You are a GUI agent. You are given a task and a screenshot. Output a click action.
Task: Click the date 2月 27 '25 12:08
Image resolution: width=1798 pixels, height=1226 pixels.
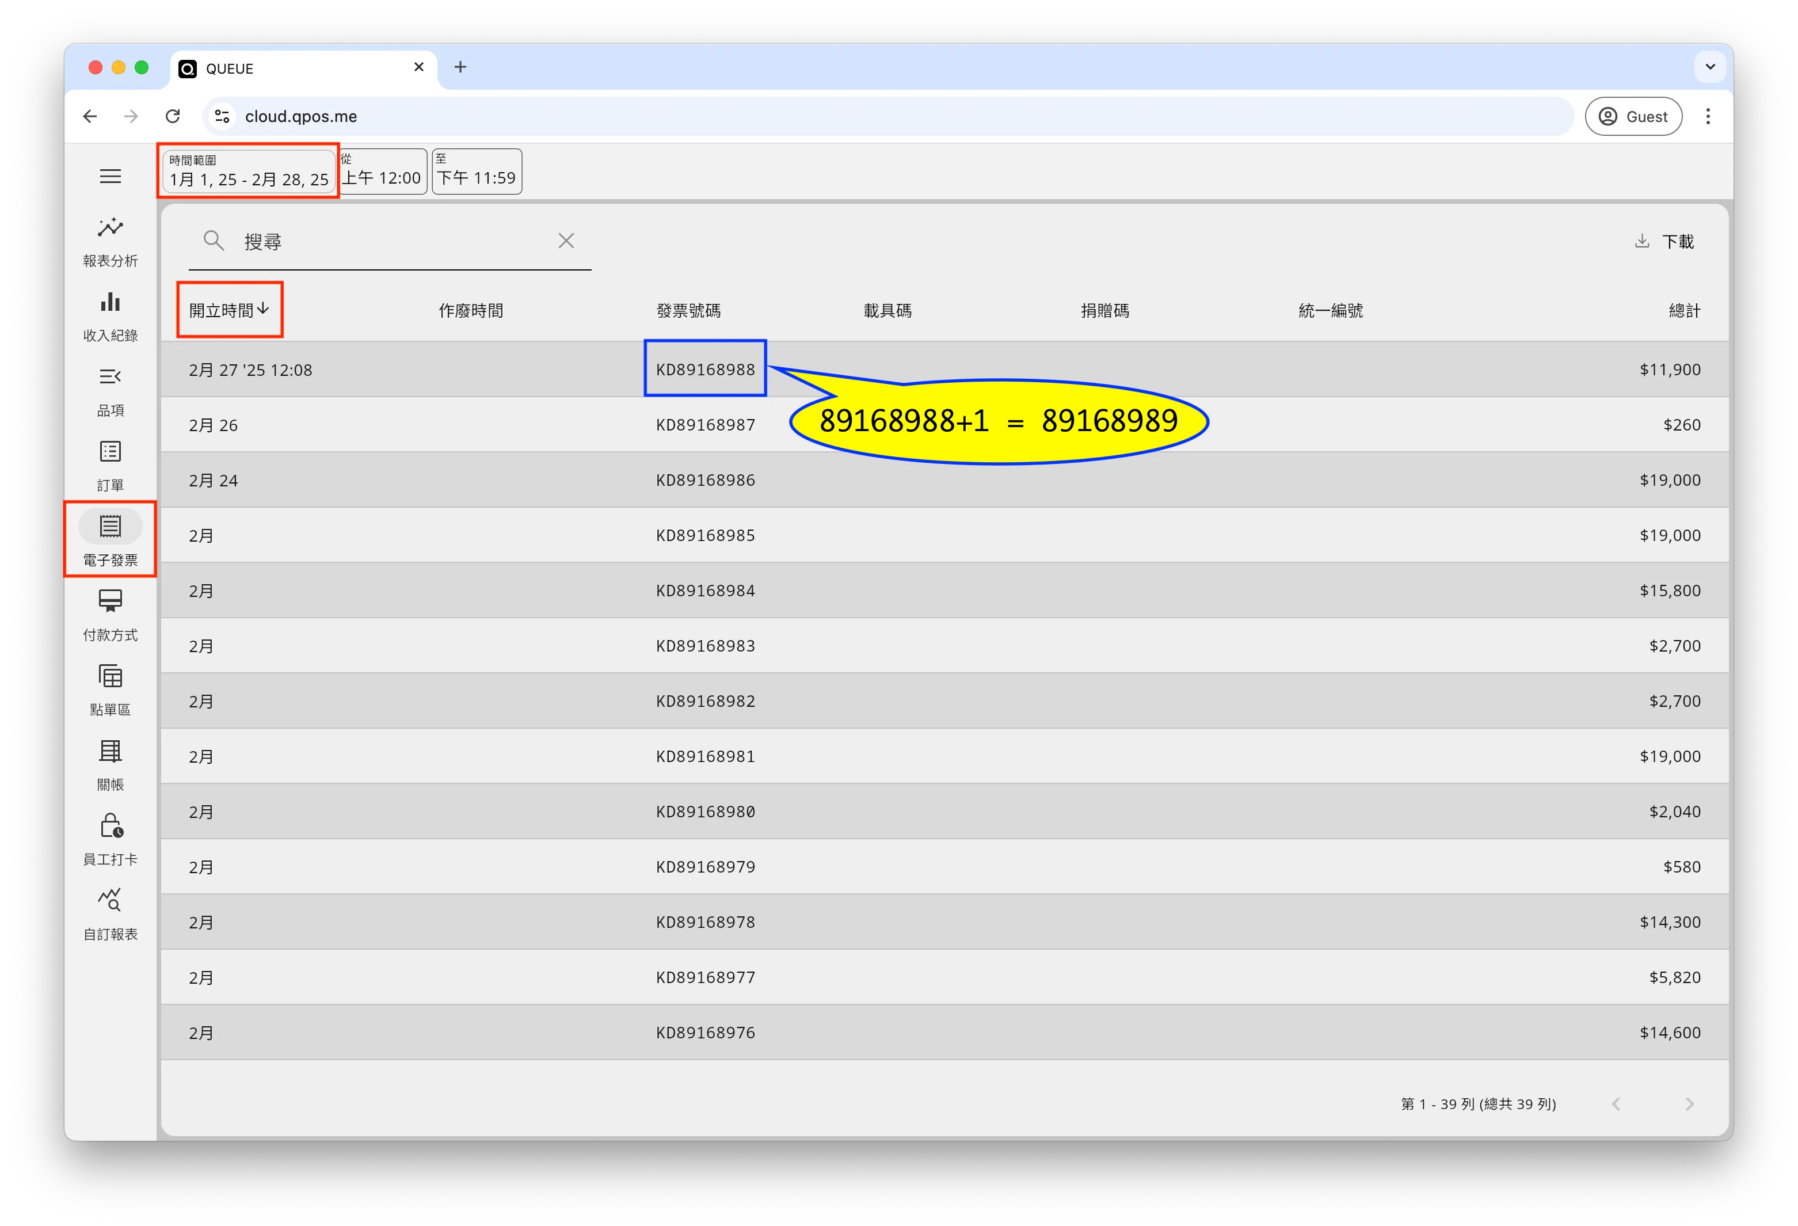(251, 370)
